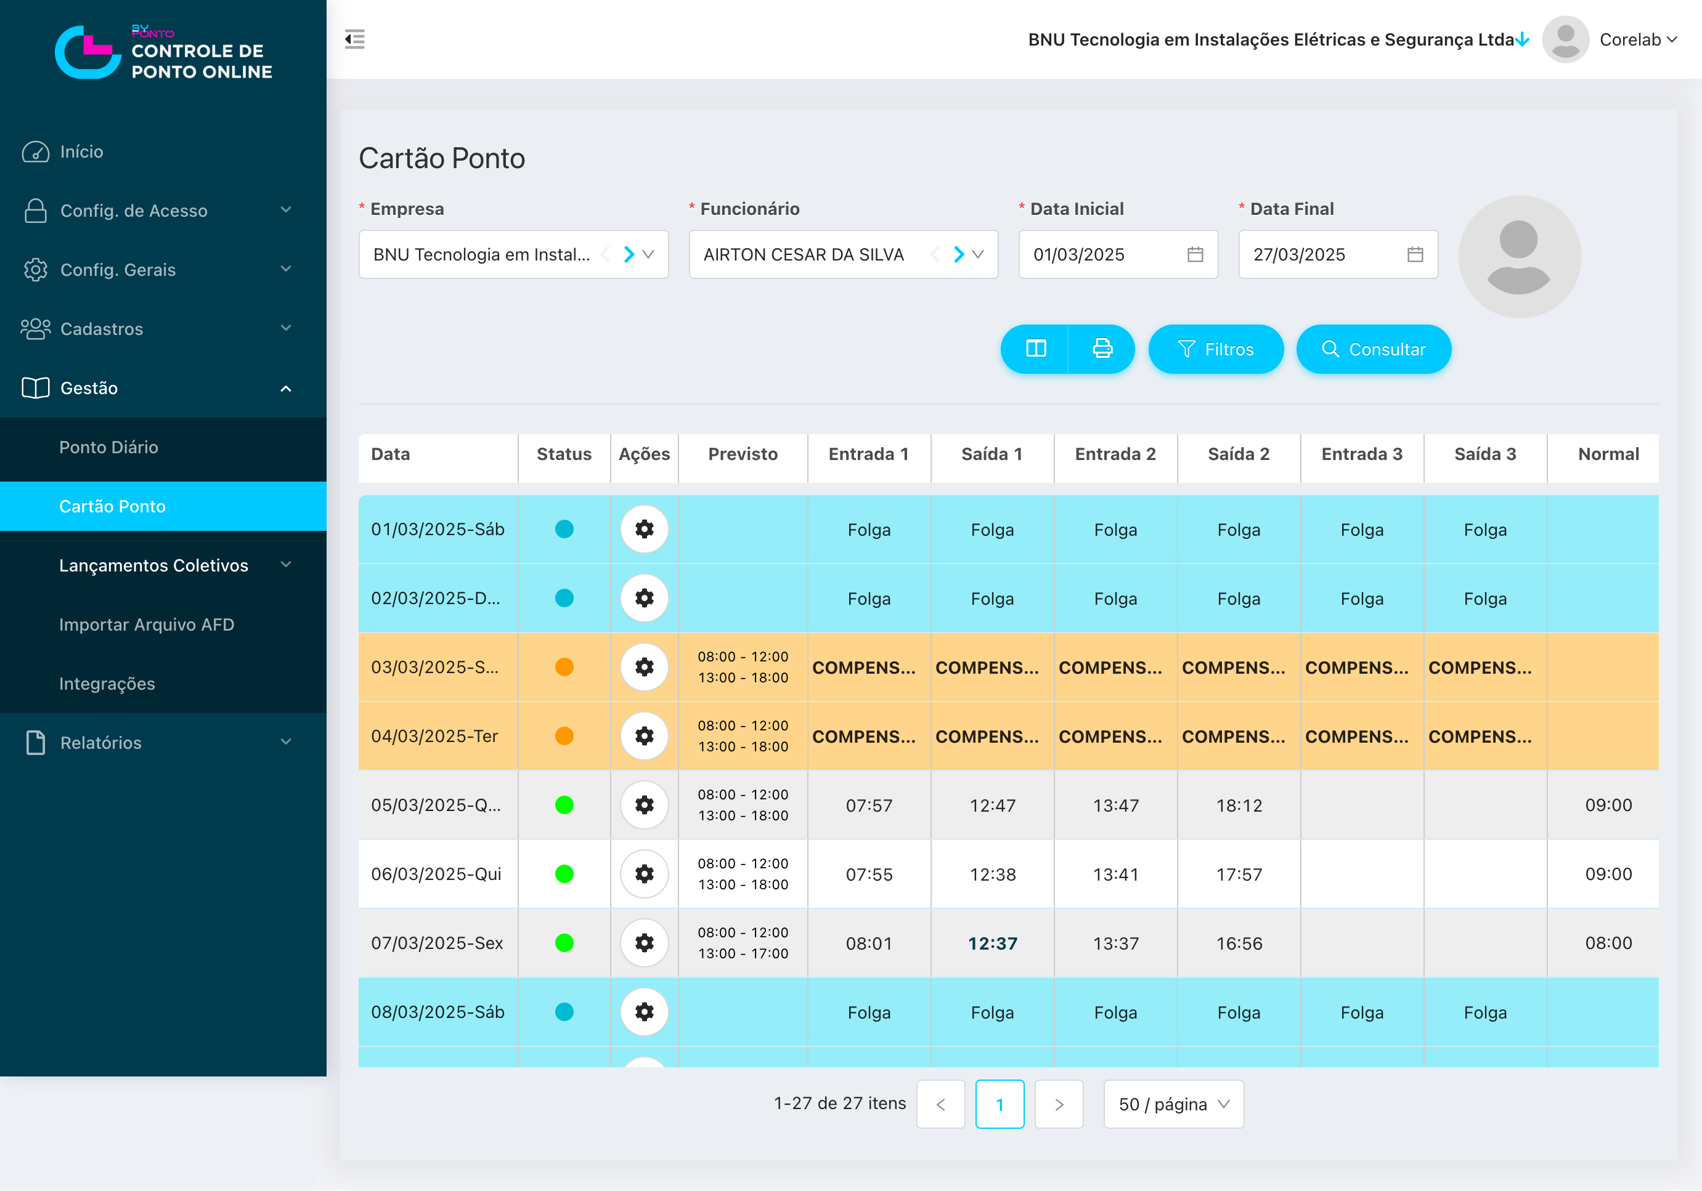Go to Ponto Diário menu item
Image resolution: width=1702 pixels, height=1191 pixels.
tap(109, 447)
